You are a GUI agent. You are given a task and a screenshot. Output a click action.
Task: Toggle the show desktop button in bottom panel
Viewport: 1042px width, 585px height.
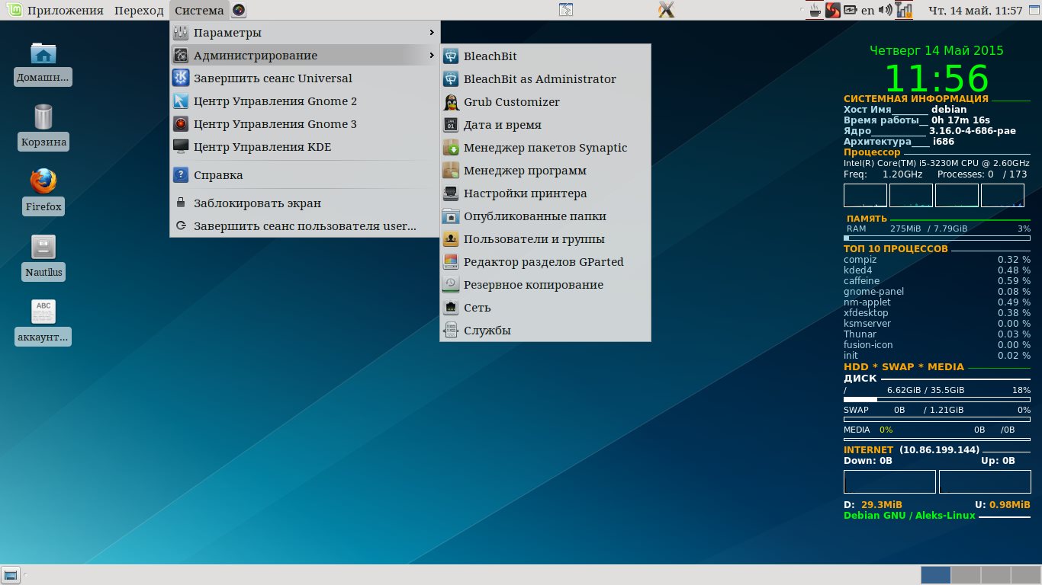11,575
